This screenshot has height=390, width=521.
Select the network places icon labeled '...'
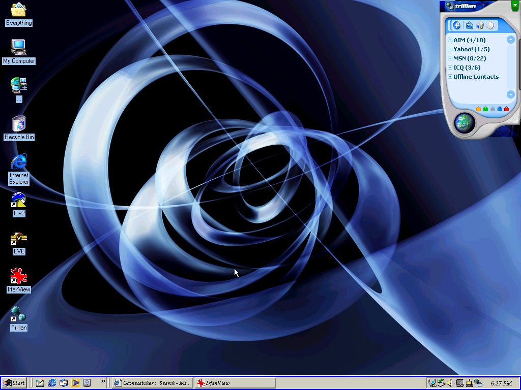[19, 90]
